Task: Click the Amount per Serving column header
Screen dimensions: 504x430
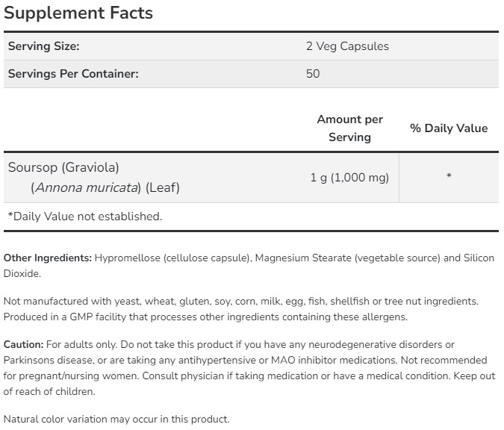Action: click(349, 128)
